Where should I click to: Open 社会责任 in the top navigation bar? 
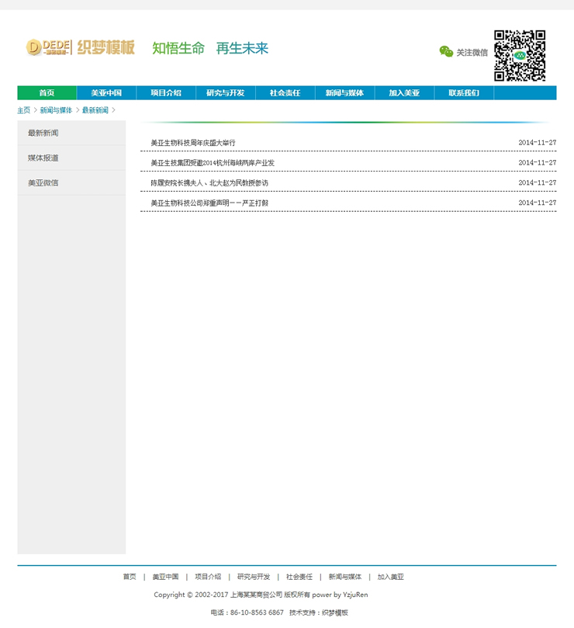point(285,93)
